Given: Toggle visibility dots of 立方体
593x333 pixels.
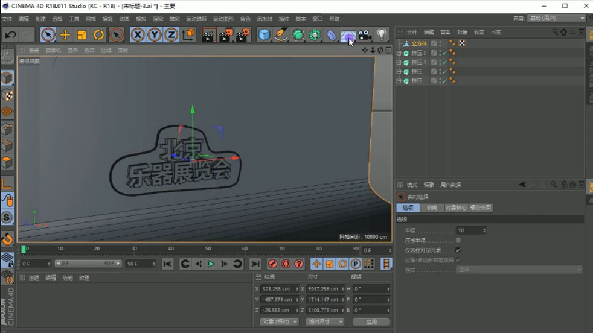Looking at the screenshot, I should click(440, 43).
